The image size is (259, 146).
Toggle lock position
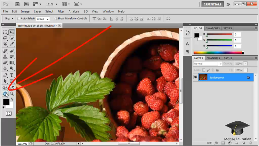point(213,70)
